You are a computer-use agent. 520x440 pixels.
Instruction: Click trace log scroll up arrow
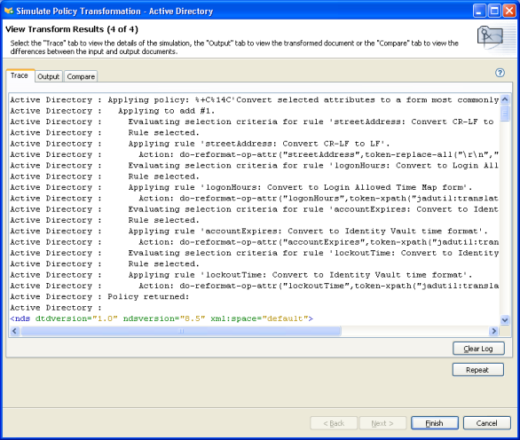(x=505, y=99)
